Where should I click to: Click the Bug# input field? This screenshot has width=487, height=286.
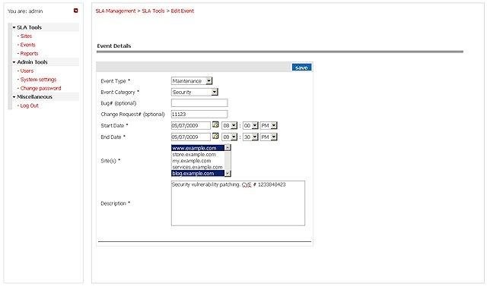199,102
